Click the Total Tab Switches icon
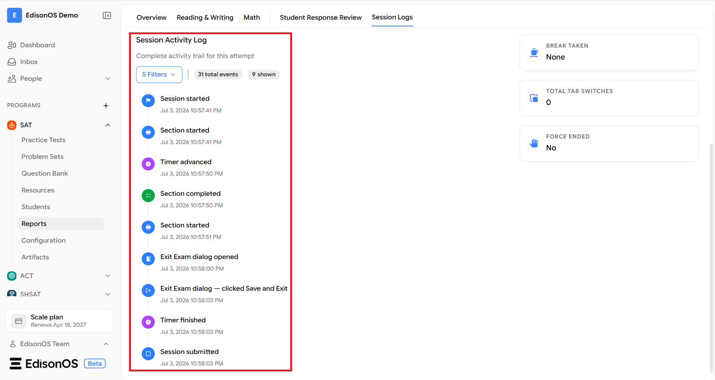The height and width of the screenshot is (380, 715). click(534, 98)
